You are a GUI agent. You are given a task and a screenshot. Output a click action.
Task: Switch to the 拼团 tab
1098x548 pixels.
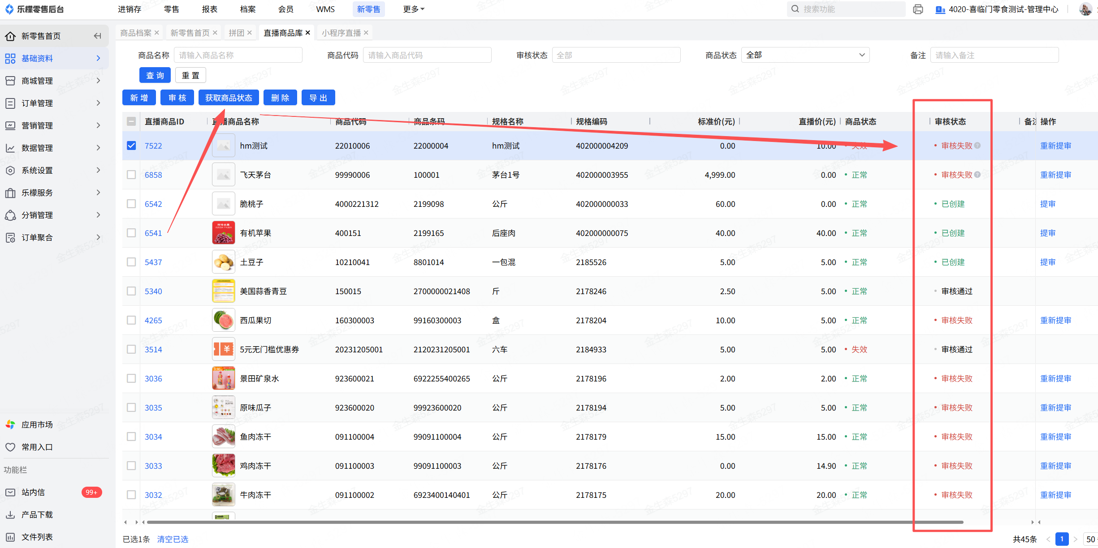(236, 33)
